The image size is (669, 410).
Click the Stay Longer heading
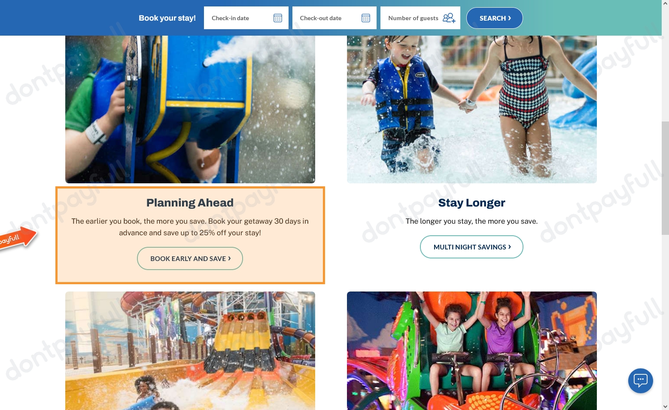click(471, 203)
